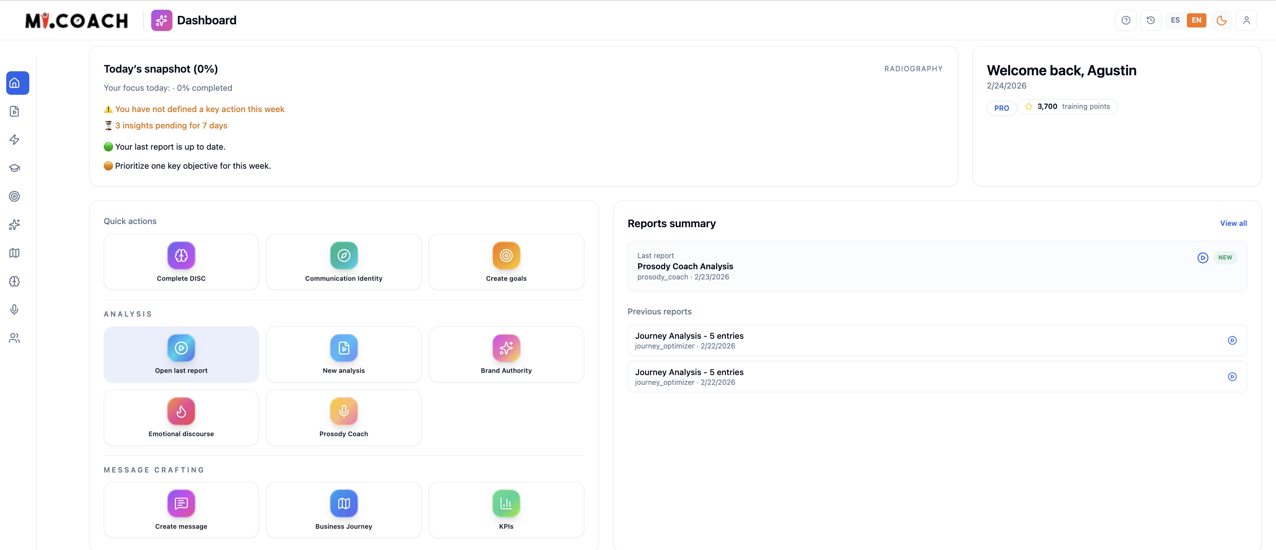This screenshot has height=550, width=1276.
Task: Toggle dark mode with the moon icon
Action: pos(1221,20)
